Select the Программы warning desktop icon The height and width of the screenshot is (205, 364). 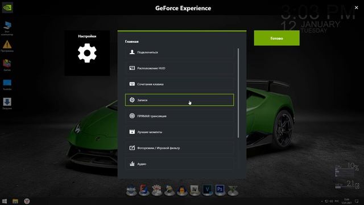pyautogui.click(x=7, y=46)
